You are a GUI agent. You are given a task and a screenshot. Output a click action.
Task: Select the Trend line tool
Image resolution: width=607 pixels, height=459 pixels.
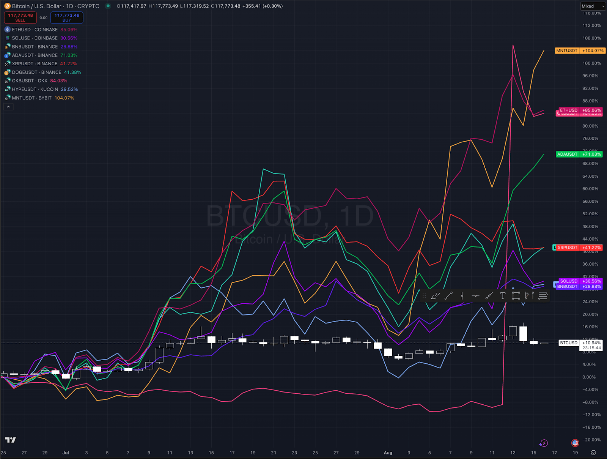coord(448,296)
